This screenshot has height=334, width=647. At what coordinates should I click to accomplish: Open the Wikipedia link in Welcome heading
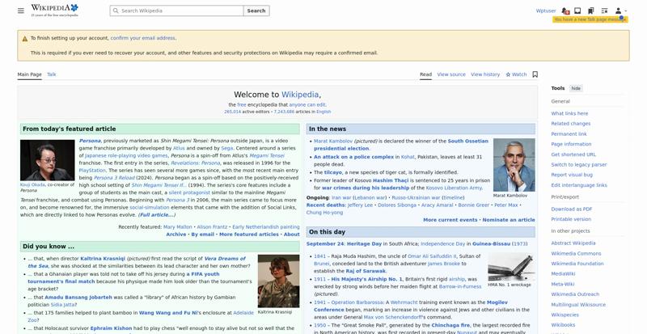pos(300,95)
